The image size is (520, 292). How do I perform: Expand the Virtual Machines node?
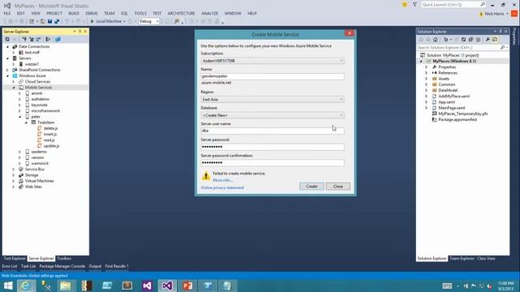pos(14,181)
